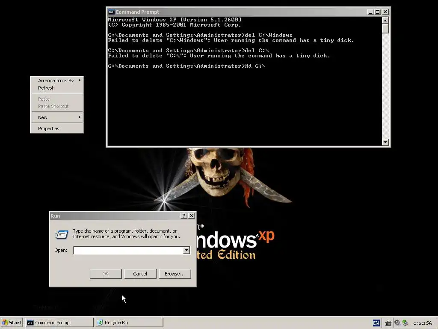Click 'Microsoft Windows XP [Version 5.1.2600]' line

coord(175,20)
